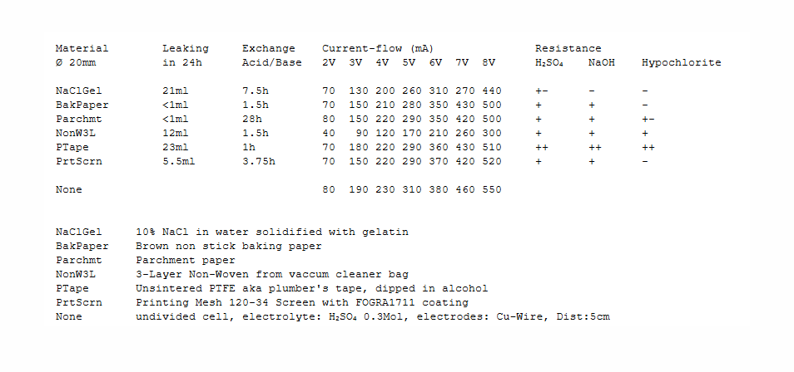Screen dimensions: 794x372
Task: Click the 21ml leaking value
Action: (175, 91)
